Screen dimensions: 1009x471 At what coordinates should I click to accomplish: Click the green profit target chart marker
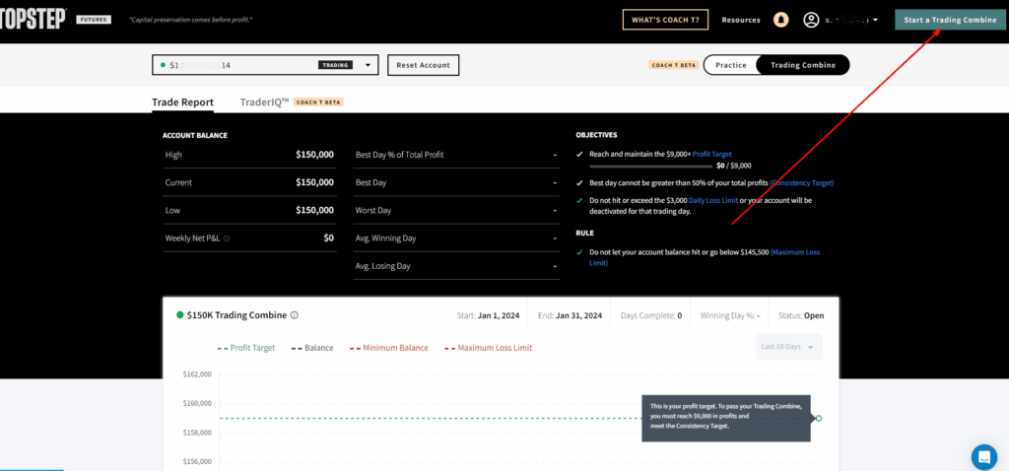point(819,418)
